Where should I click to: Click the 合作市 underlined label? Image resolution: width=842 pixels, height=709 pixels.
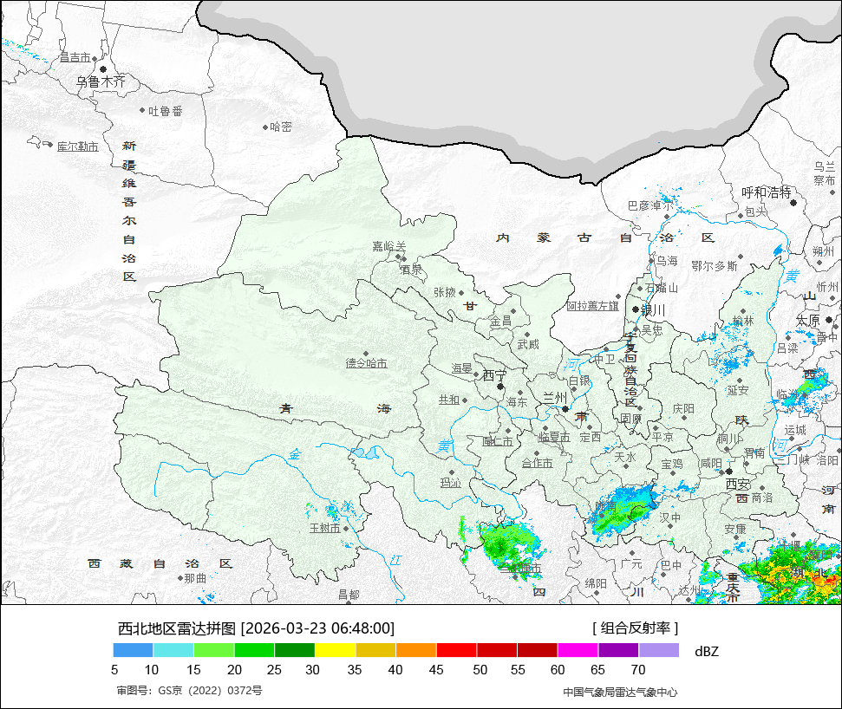(537, 463)
